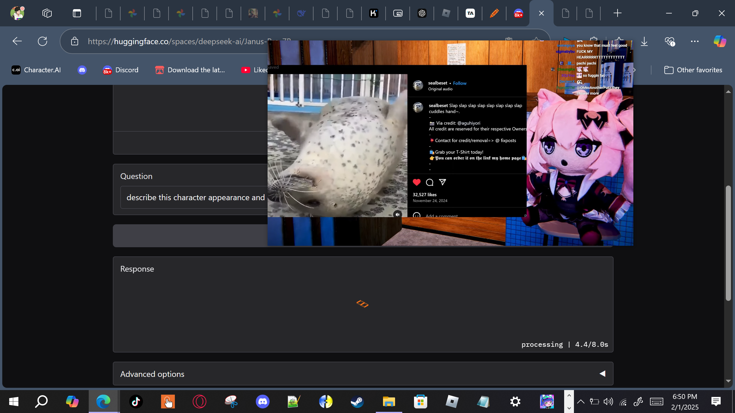Viewport: 735px width, 413px height.
Task: Toggle the video sound mute icon
Action: click(x=397, y=214)
